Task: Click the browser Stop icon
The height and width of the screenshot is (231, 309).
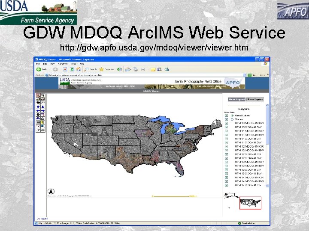Action: click(x=65, y=69)
